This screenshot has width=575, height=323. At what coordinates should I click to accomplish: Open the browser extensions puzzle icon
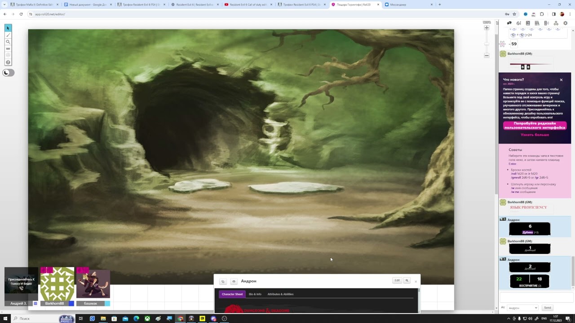[542, 14]
